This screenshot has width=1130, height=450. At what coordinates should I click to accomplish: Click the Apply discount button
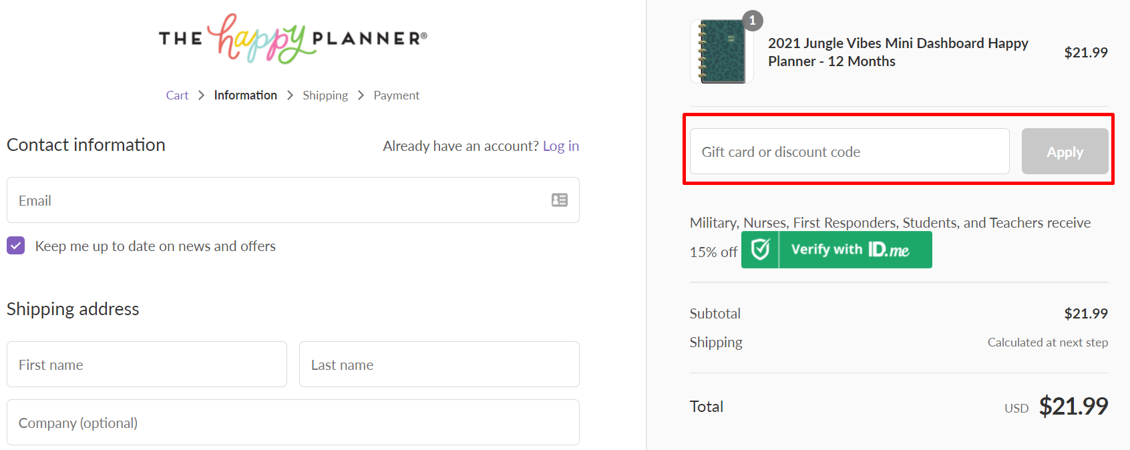click(x=1065, y=152)
